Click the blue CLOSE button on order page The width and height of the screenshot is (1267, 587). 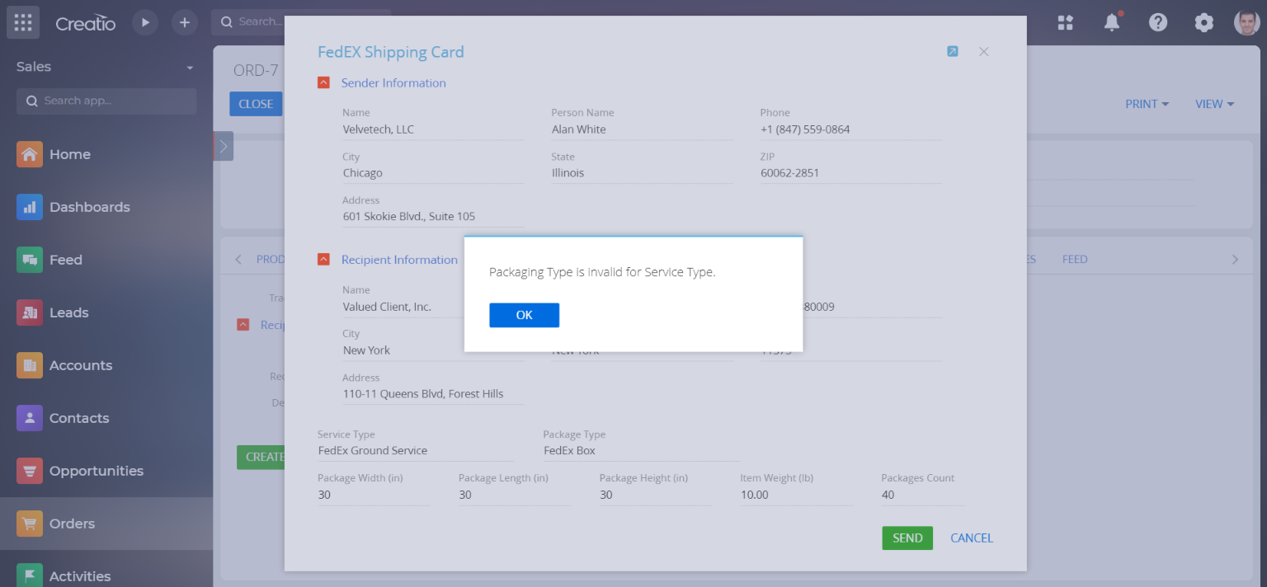(x=256, y=104)
